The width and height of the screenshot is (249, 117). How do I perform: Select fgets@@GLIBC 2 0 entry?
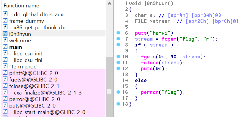coord(33,80)
